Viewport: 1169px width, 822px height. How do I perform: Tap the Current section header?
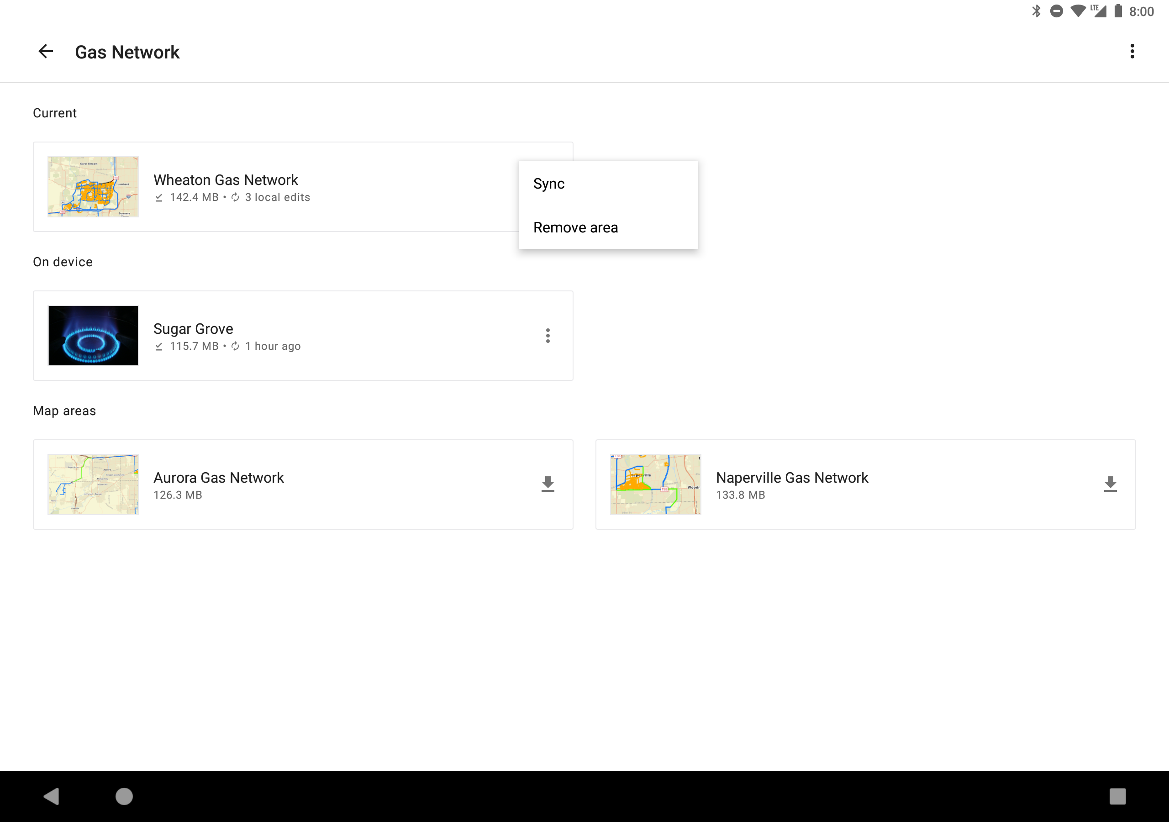pos(55,113)
